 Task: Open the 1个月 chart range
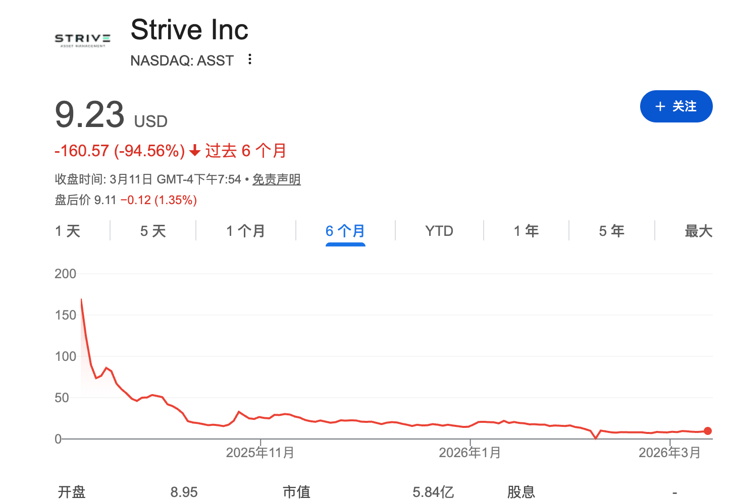point(245,230)
